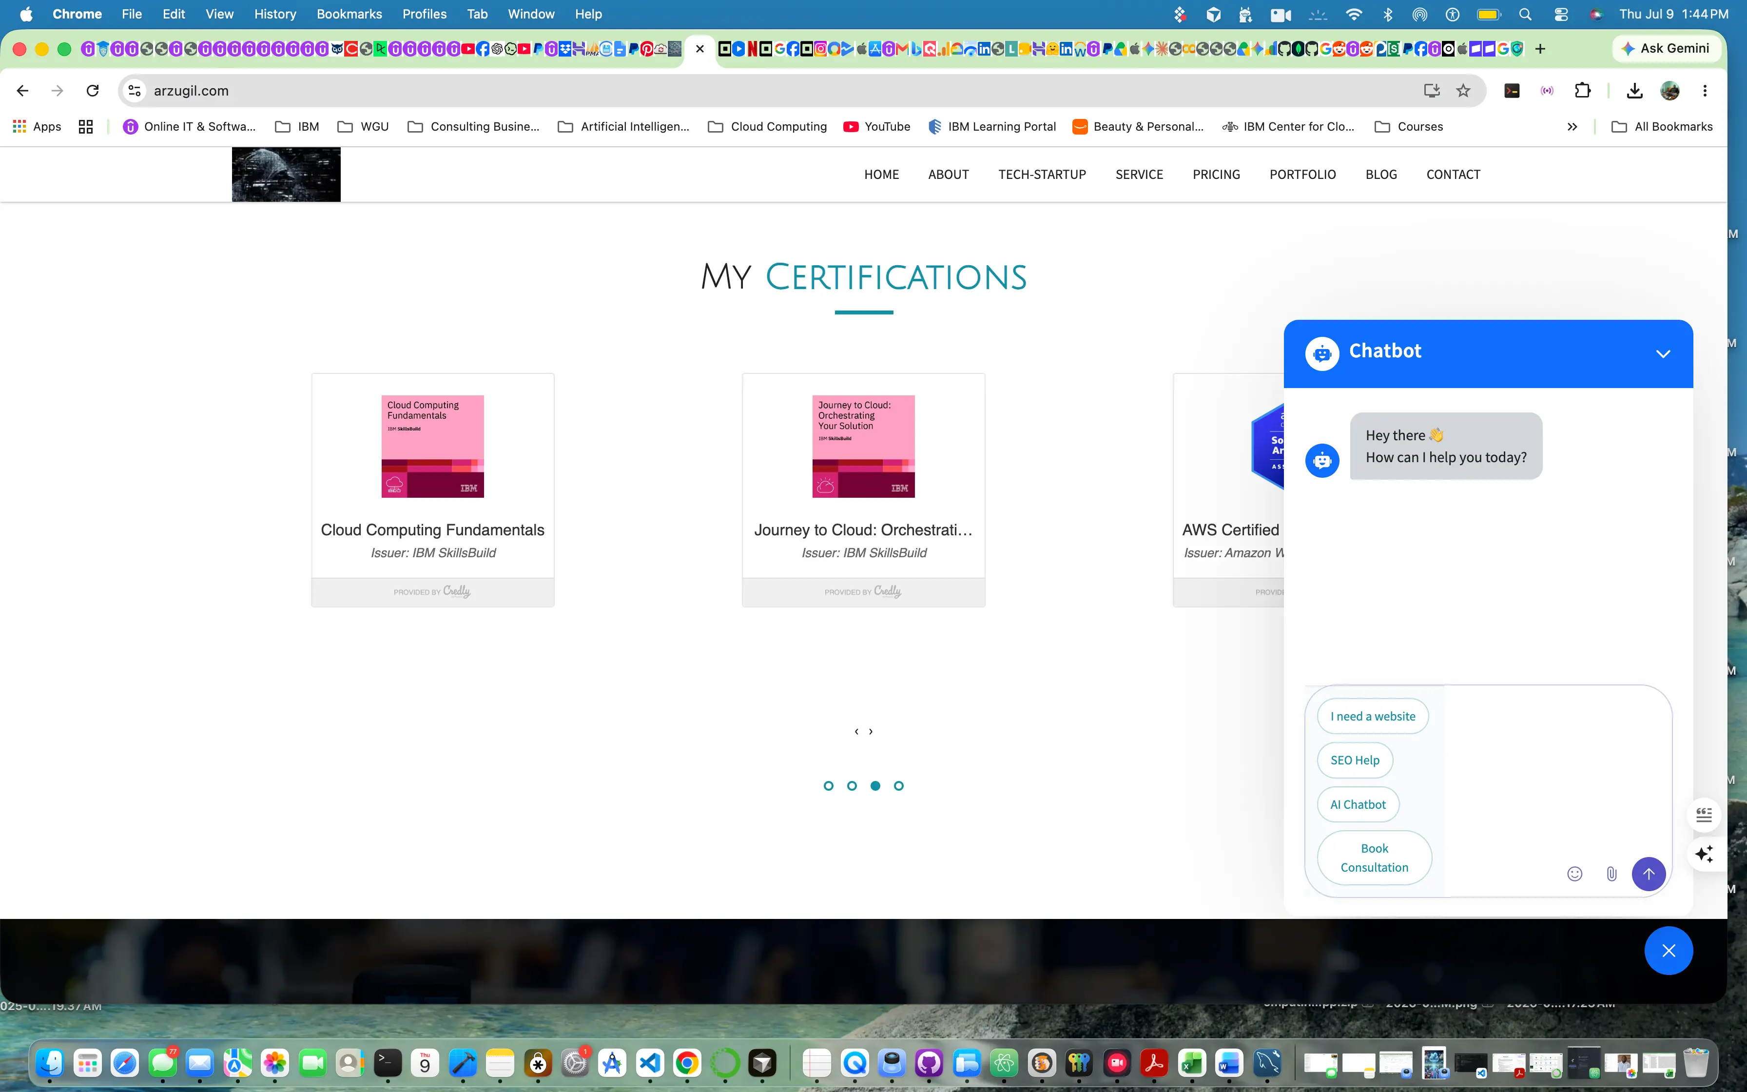Open the Cloud Computing Fundamentals badge image
This screenshot has width=1747, height=1092.
coord(432,447)
